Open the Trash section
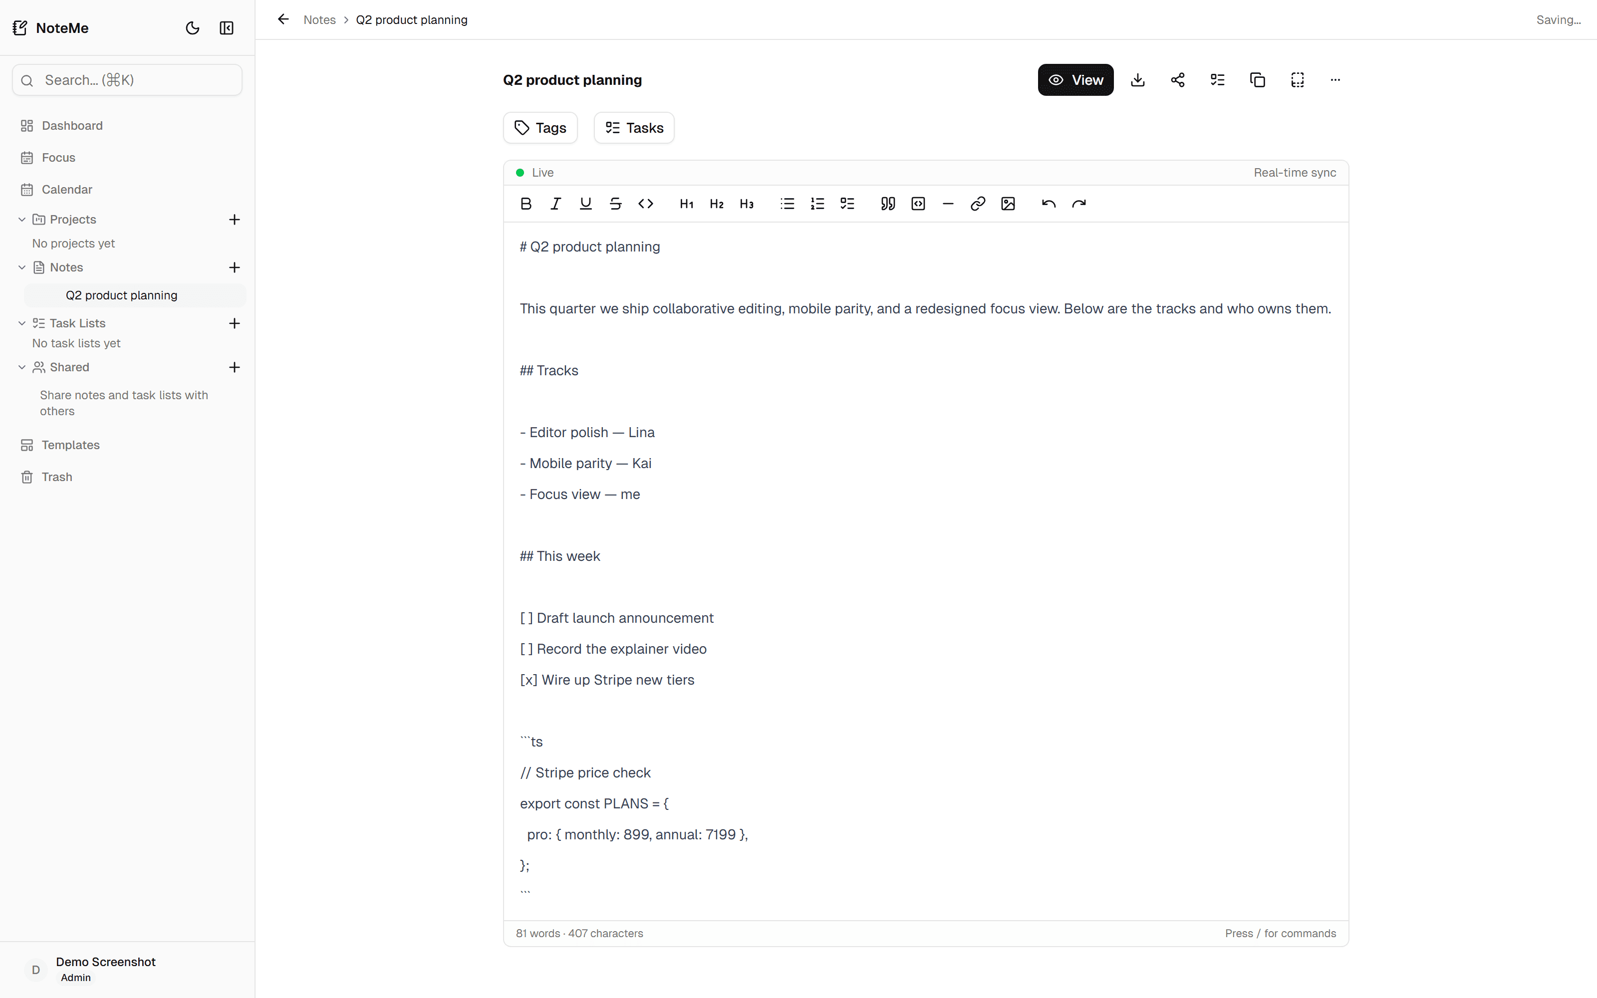This screenshot has height=998, width=1597. (56, 477)
